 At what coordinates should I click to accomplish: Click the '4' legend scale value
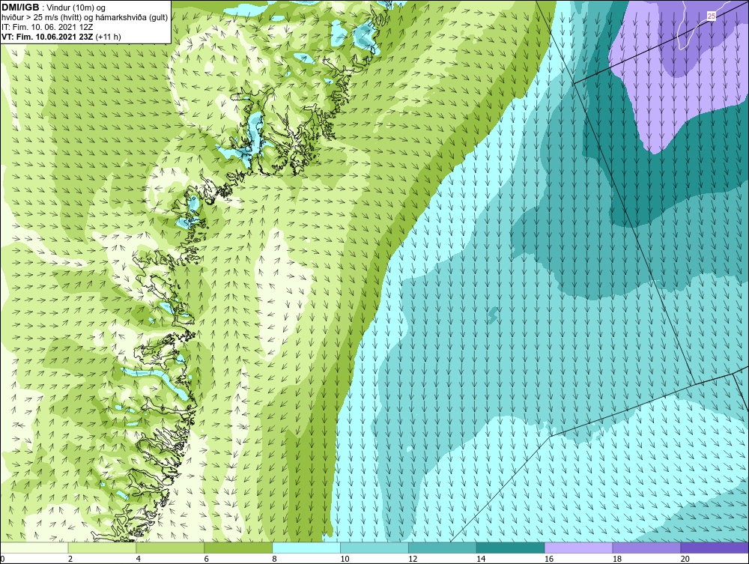click(139, 559)
